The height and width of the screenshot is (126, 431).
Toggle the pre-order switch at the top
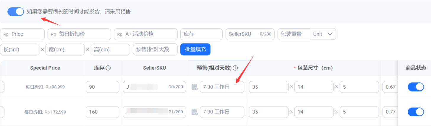(x=16, y=12)
